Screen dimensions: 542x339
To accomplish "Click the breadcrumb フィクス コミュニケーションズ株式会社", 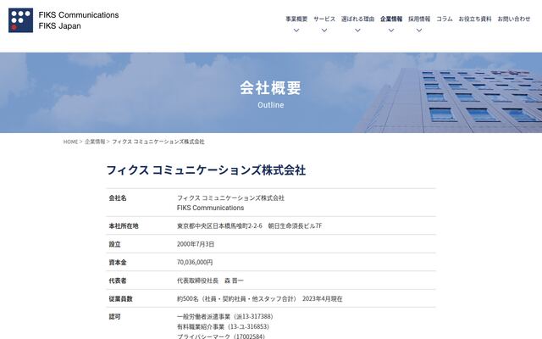I will [x=158, y=142].
